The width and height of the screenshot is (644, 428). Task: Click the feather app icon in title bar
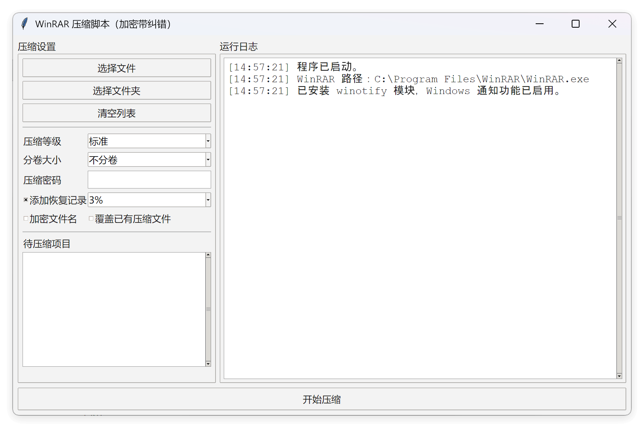tap(25, 24)
